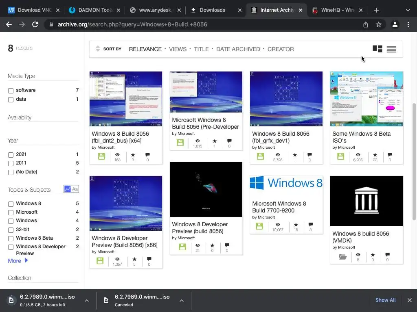Check the Windows 8 topic filter

(11, 204)
